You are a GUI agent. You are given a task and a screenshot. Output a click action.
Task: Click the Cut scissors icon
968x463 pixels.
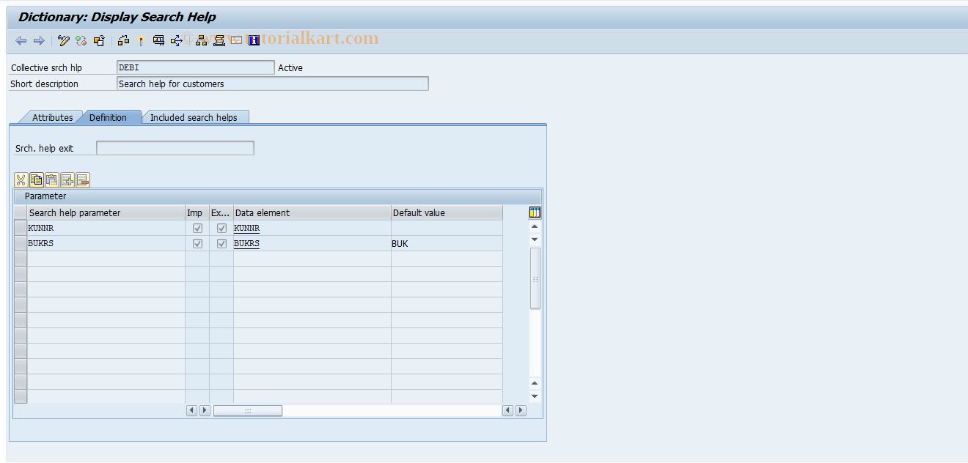pos(21,180)
